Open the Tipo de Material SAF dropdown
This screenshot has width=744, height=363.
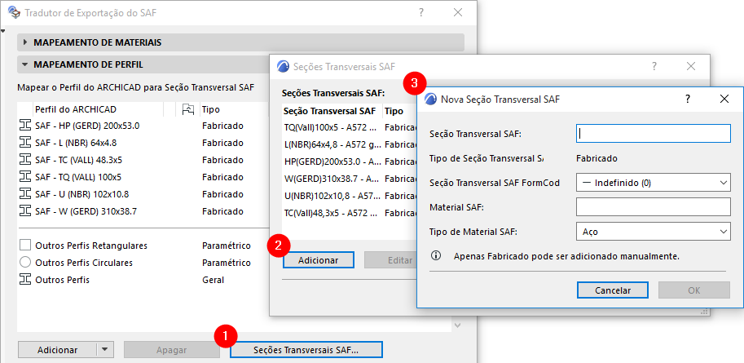tap(653, 232)
